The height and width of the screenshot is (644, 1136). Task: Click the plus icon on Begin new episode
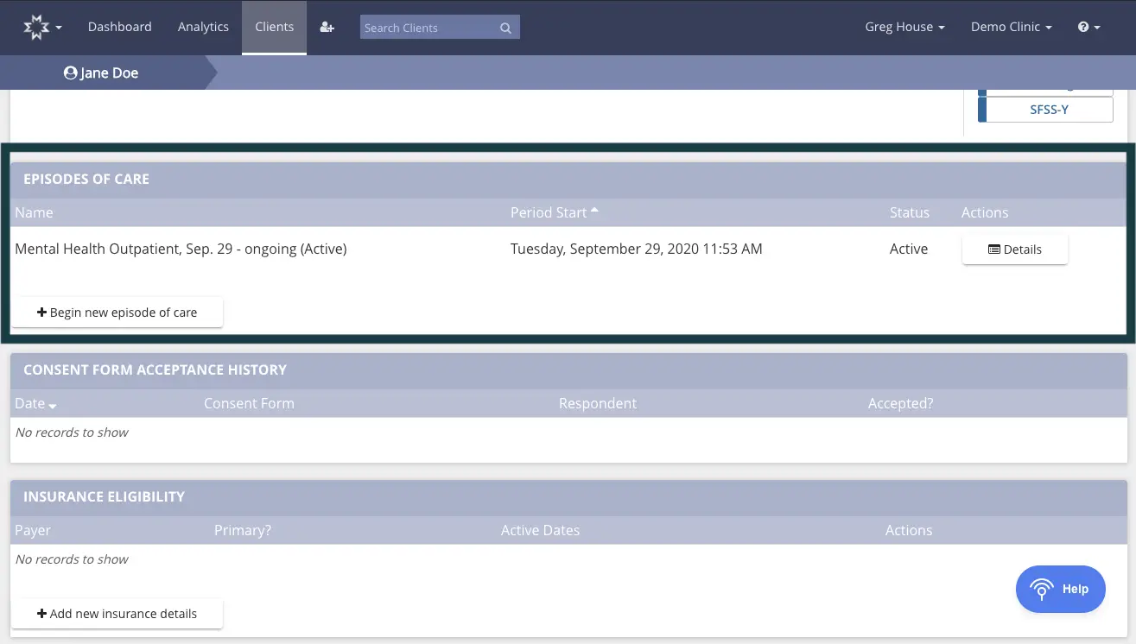41,312
